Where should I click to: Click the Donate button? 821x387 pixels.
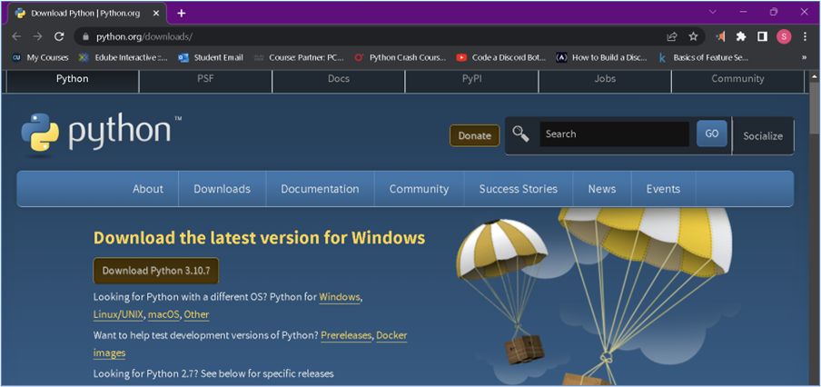tap(474, 135)
